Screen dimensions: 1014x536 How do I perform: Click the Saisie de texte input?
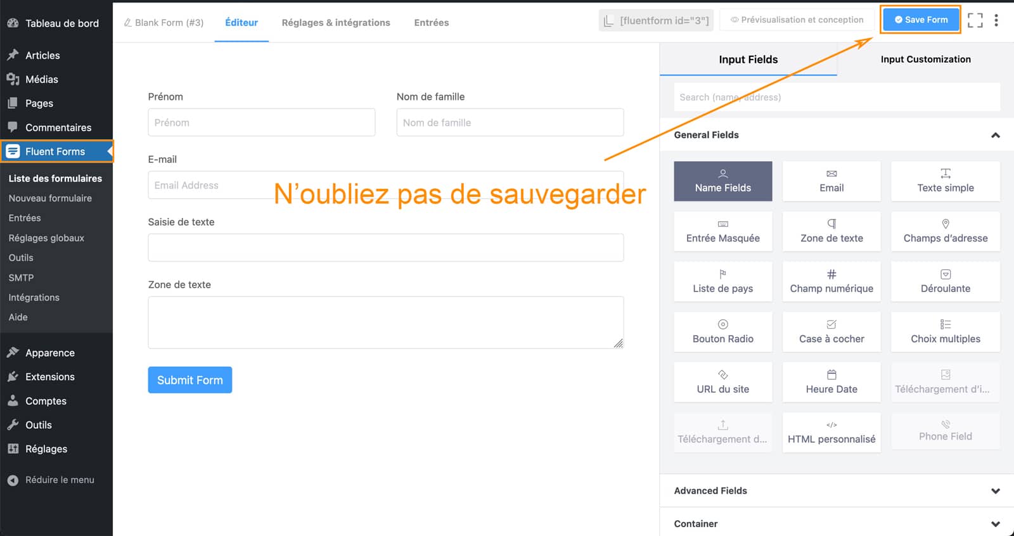point(386,248)
